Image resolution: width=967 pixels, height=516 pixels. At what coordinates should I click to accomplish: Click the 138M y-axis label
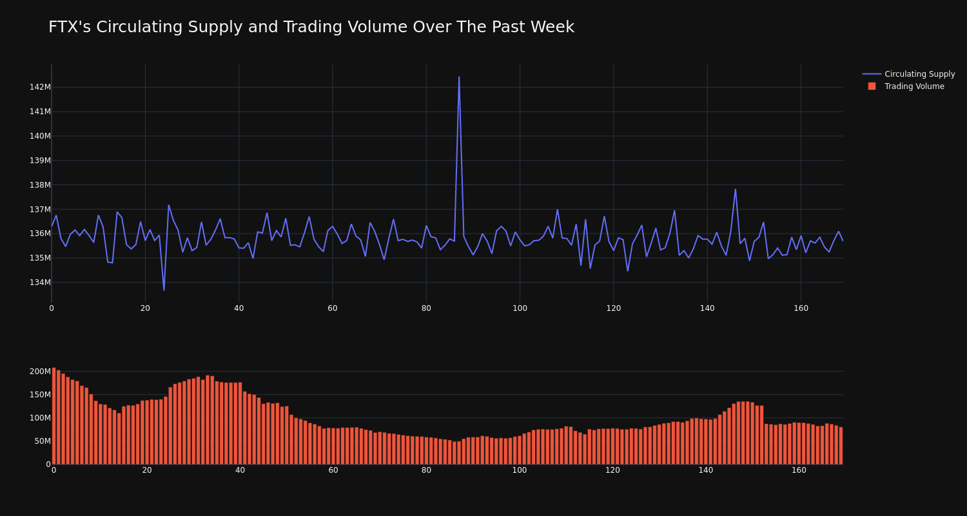pos(40,185)
